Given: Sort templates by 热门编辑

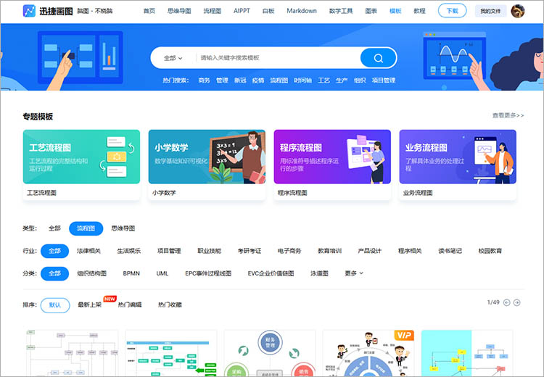Looking at the screenshot, I should 130,305.
